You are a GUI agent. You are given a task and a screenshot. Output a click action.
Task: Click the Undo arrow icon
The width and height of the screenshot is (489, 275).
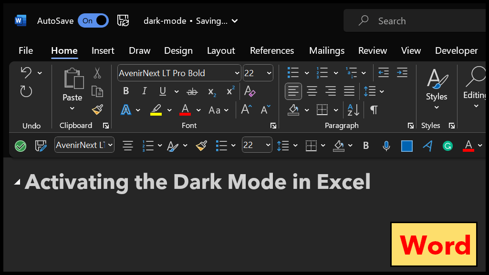click(x=26, y=72)
